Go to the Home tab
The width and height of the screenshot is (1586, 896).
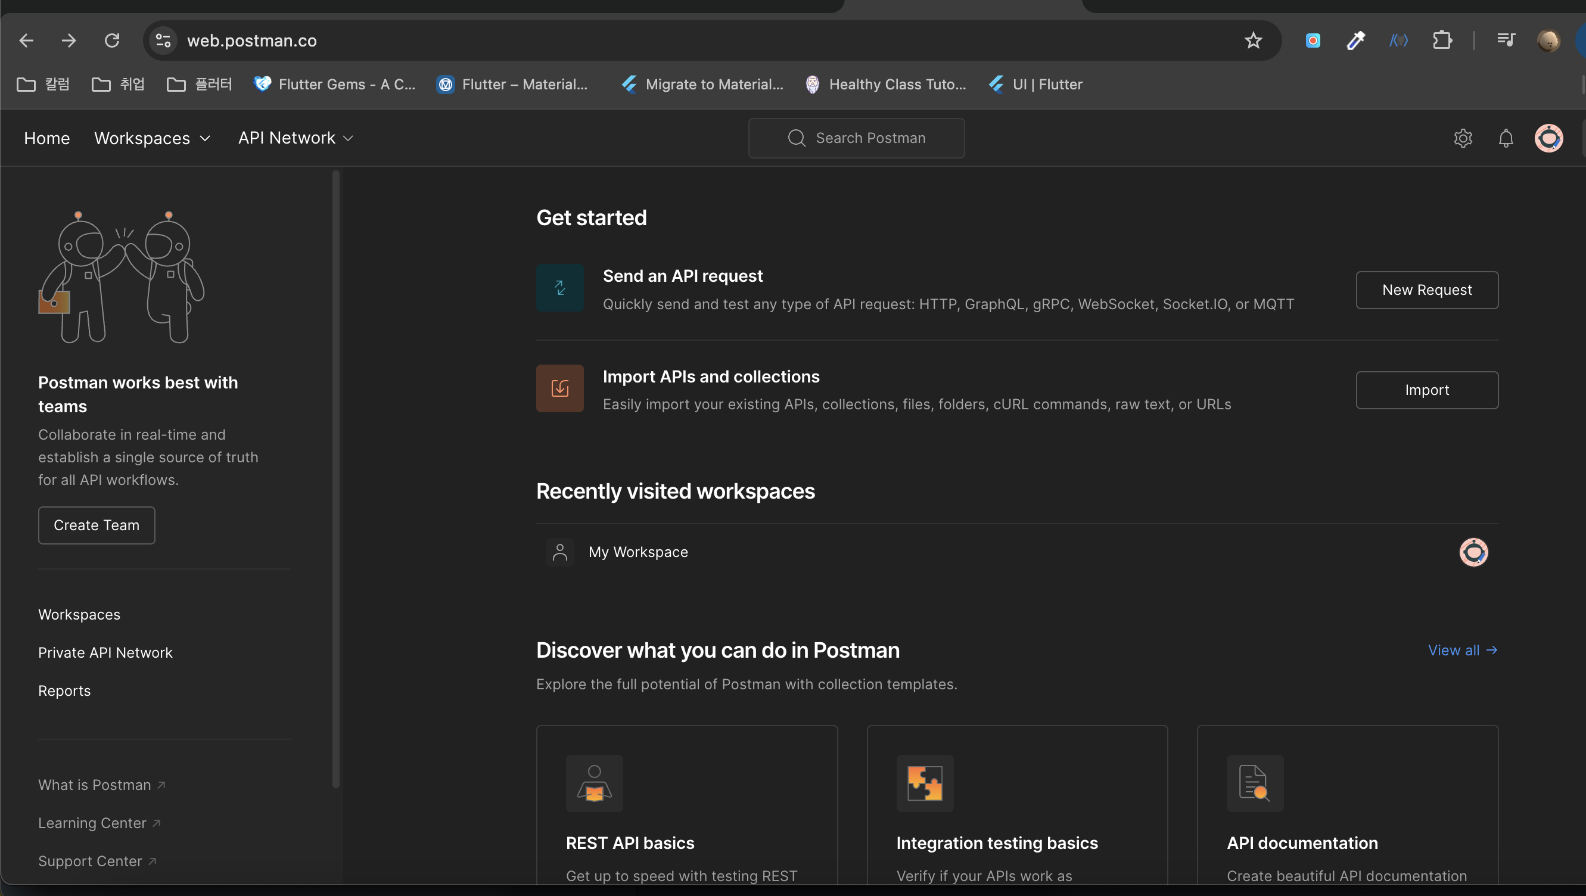(47, 138)
